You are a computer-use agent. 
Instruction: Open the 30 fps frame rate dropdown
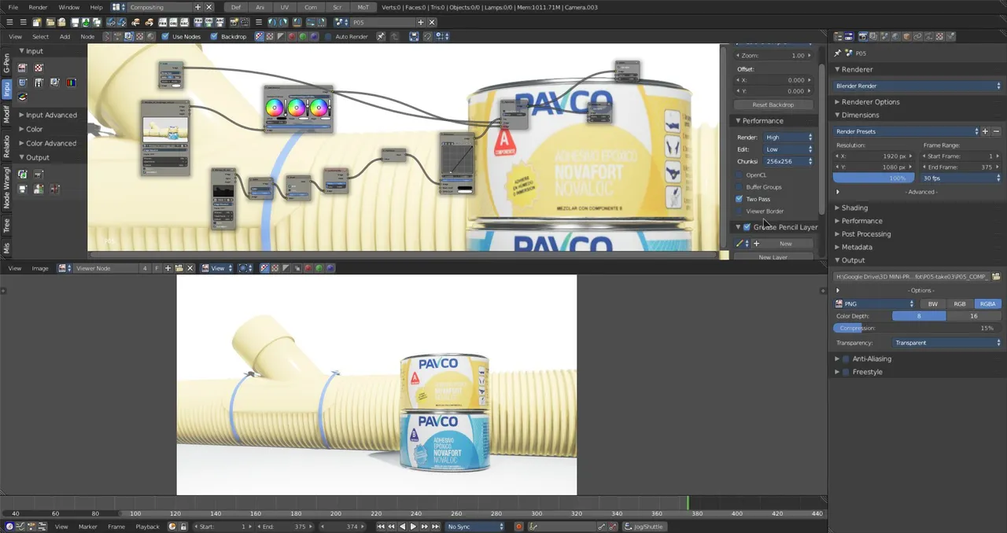pyautogui.click(x=961, y=178)
